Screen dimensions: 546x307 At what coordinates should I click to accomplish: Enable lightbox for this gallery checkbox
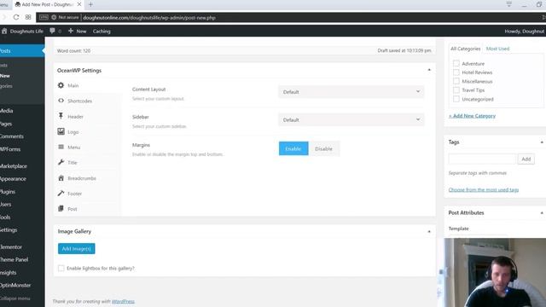pos(61,268)
